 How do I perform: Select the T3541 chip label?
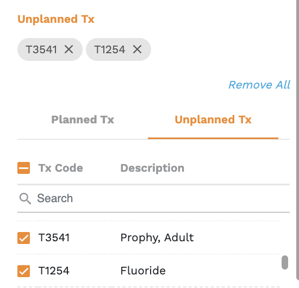tap(41, 49)
